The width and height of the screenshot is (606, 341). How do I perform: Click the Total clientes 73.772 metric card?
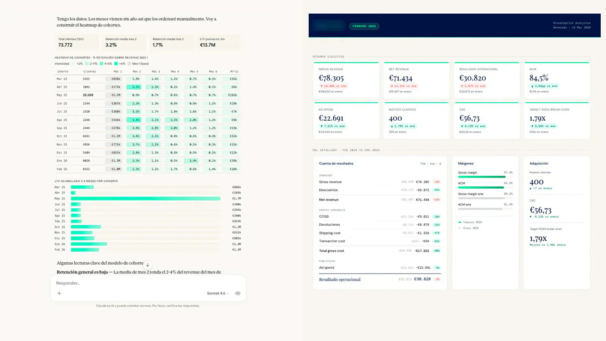[77, 42]
